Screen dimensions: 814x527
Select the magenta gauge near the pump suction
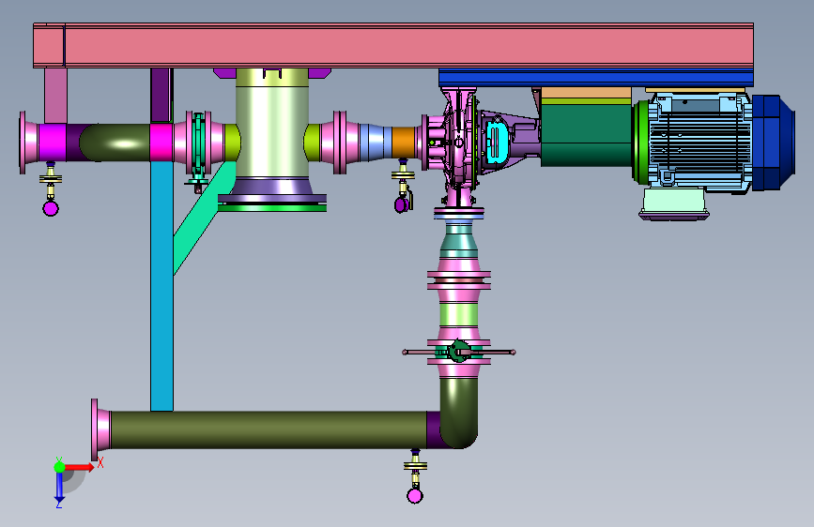[400, 204]
